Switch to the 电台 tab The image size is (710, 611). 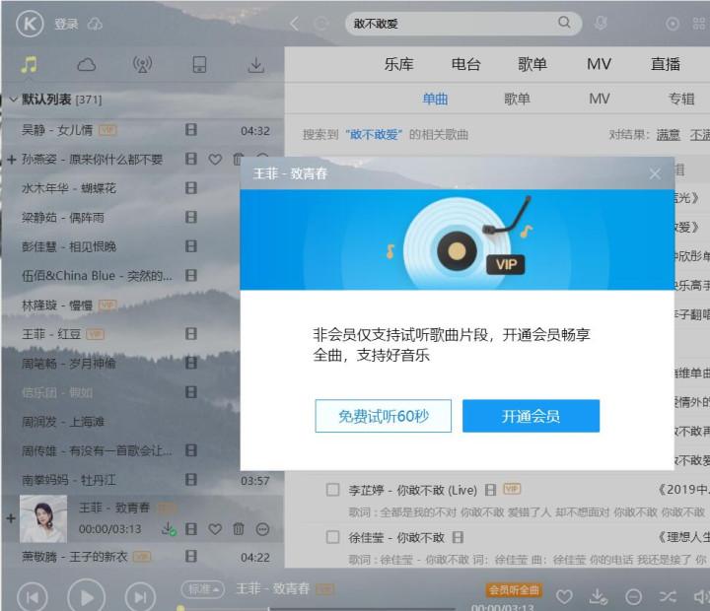pos(465,64)
